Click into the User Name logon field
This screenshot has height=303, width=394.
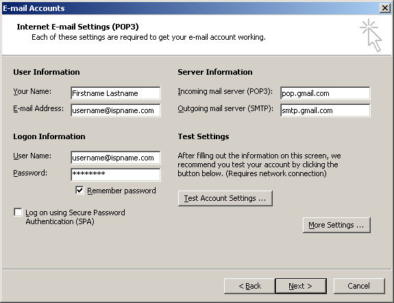click(116, 158)
